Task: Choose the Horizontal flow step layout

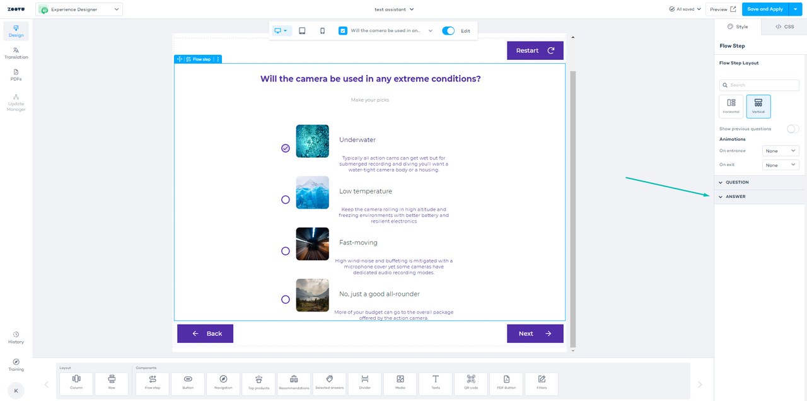Action: pyautogui.click(x=731, y=106)
